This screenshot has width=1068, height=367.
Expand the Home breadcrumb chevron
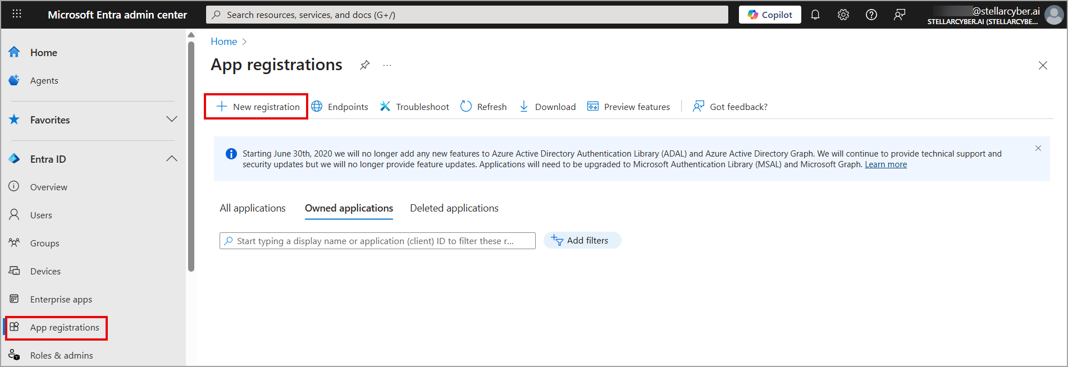(x=244, y=42)
